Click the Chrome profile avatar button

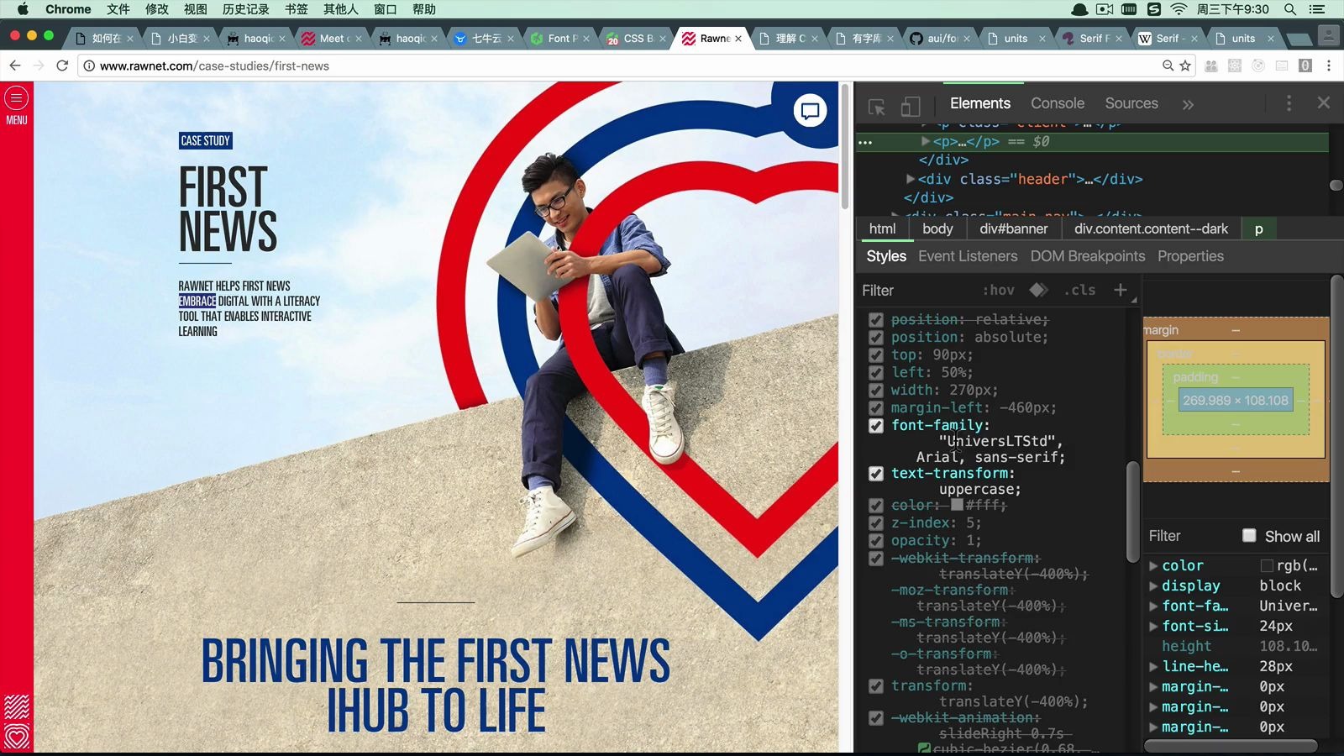(x=1328, y=35)
